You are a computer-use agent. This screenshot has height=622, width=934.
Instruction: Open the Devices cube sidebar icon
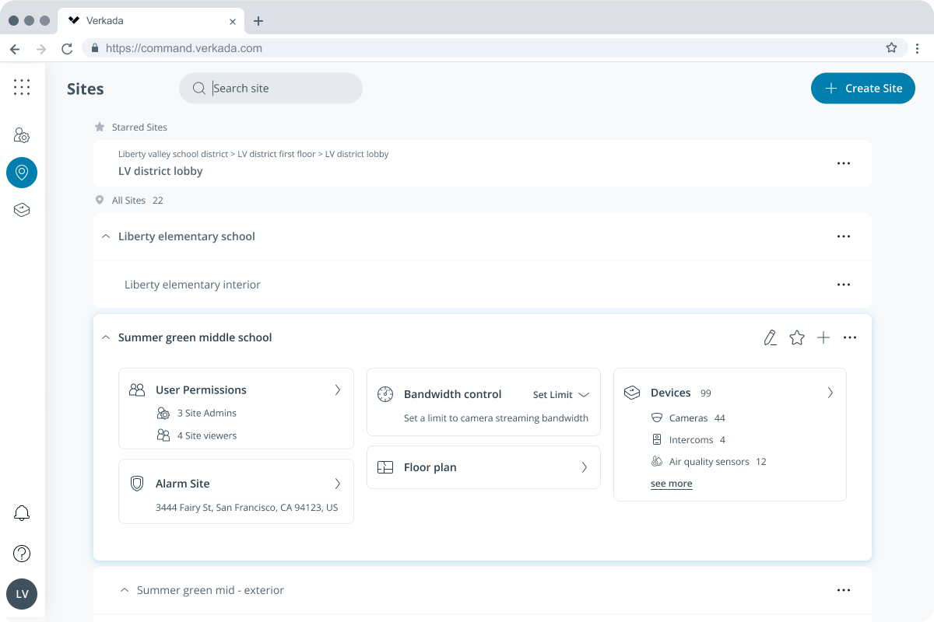click(22, 210)
